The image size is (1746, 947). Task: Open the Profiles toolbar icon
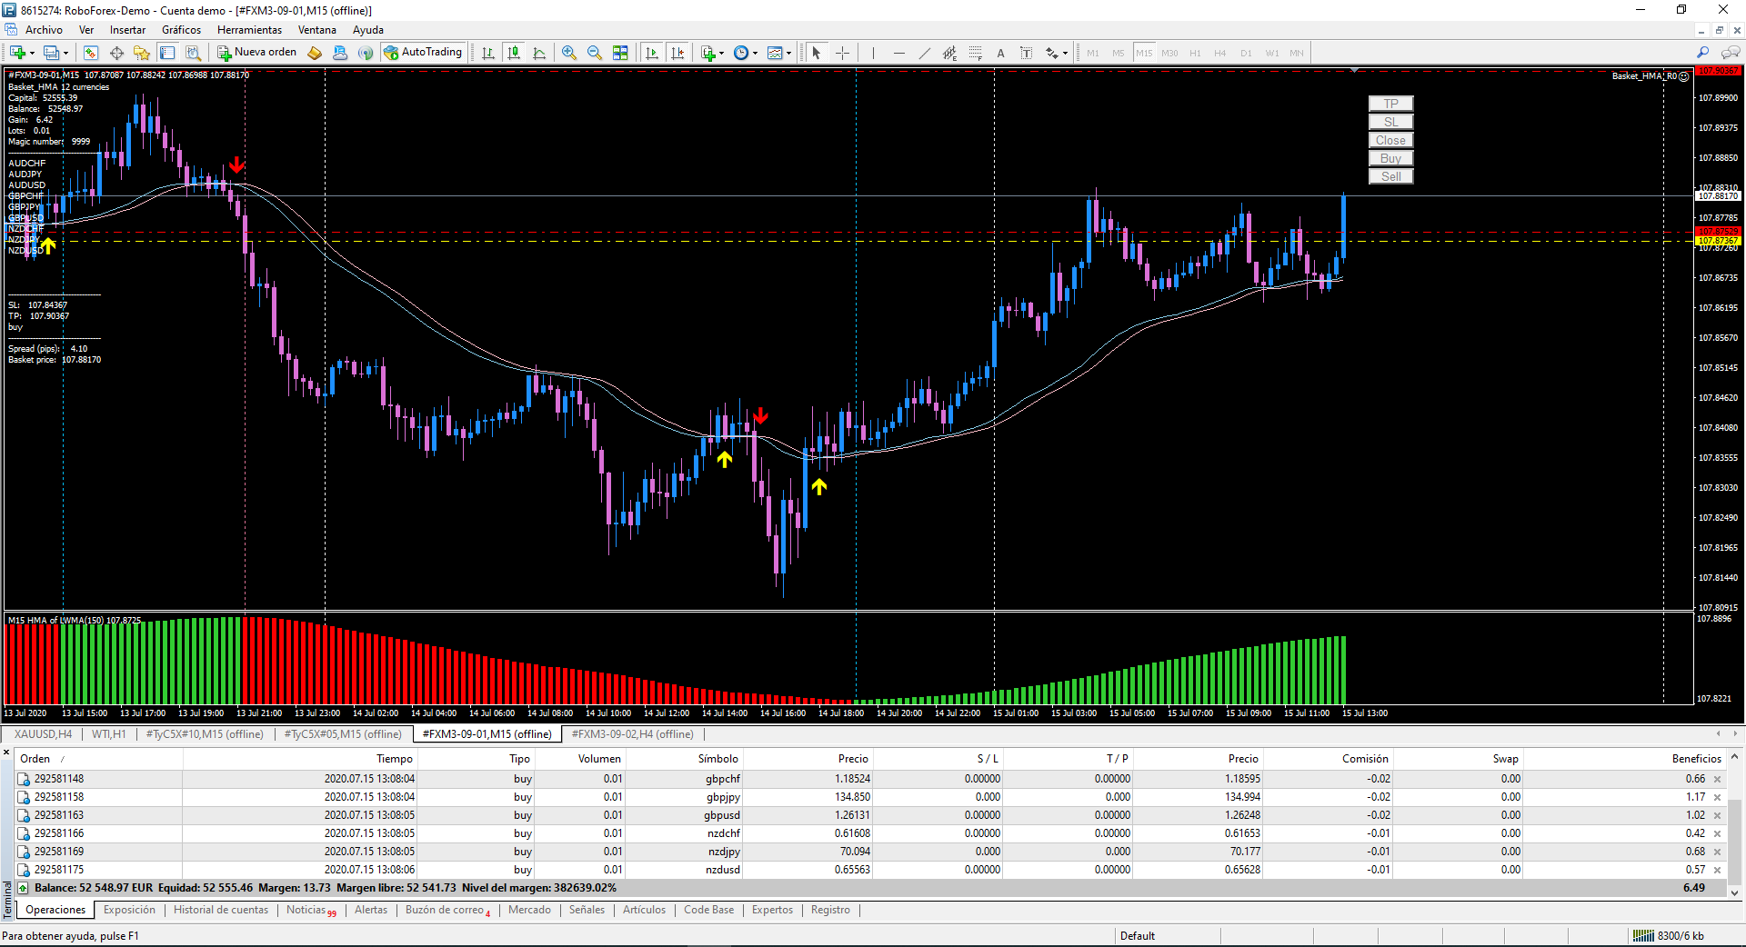coord(52,53)
